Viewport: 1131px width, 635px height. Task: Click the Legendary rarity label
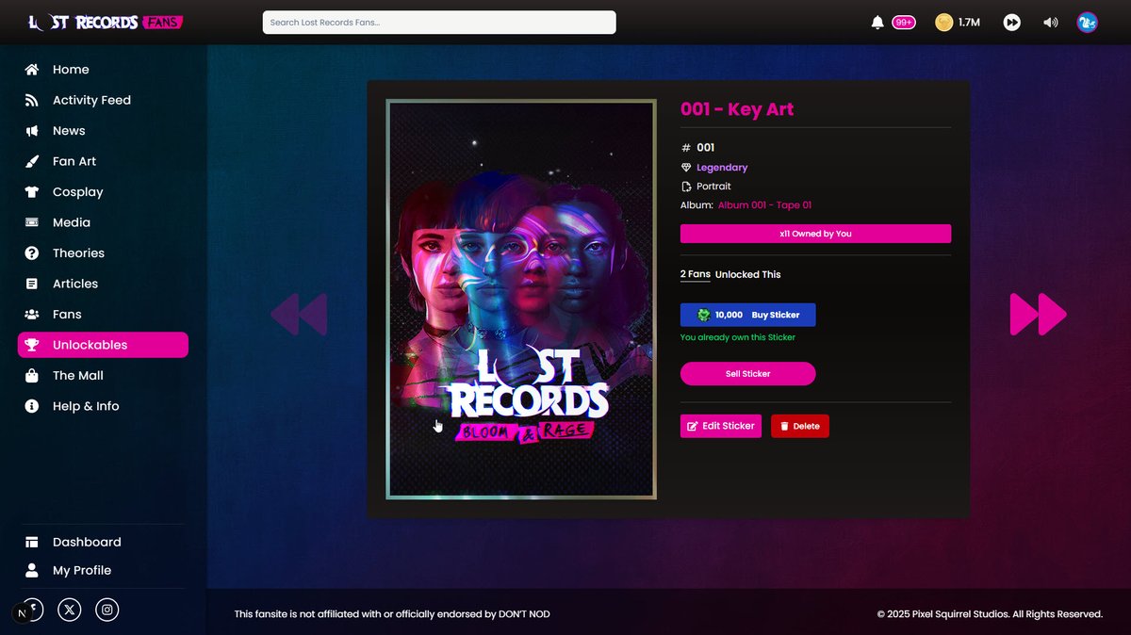click(x=722, y=168)
